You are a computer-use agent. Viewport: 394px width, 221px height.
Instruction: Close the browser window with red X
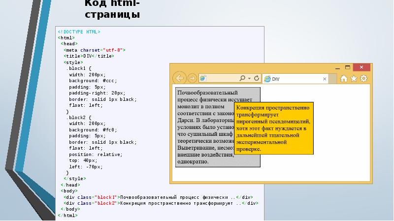coord(361,67)
